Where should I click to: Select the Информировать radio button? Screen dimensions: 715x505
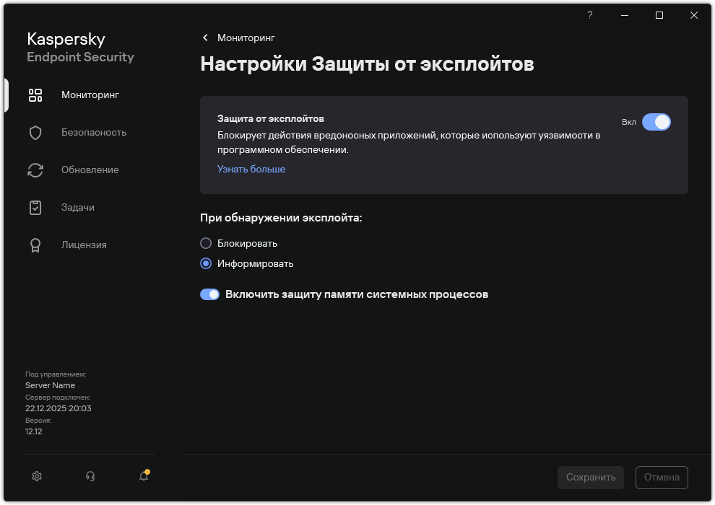click(x=206, y=263)
